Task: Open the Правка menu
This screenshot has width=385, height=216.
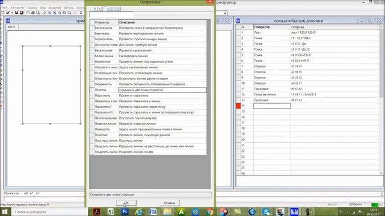Action: pyautogui.click(x=32, y=8)
